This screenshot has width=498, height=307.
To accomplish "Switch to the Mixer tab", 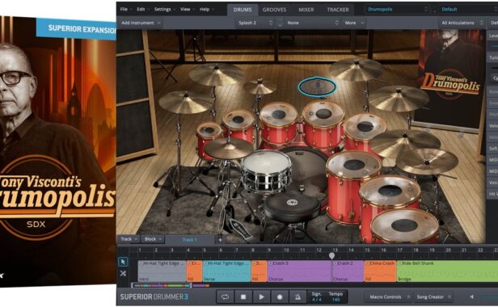I will 306,10.
